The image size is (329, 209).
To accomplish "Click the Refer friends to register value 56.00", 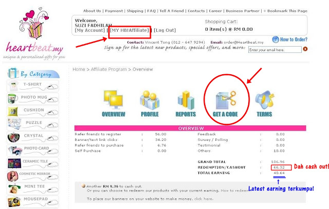I will (161, 134).
